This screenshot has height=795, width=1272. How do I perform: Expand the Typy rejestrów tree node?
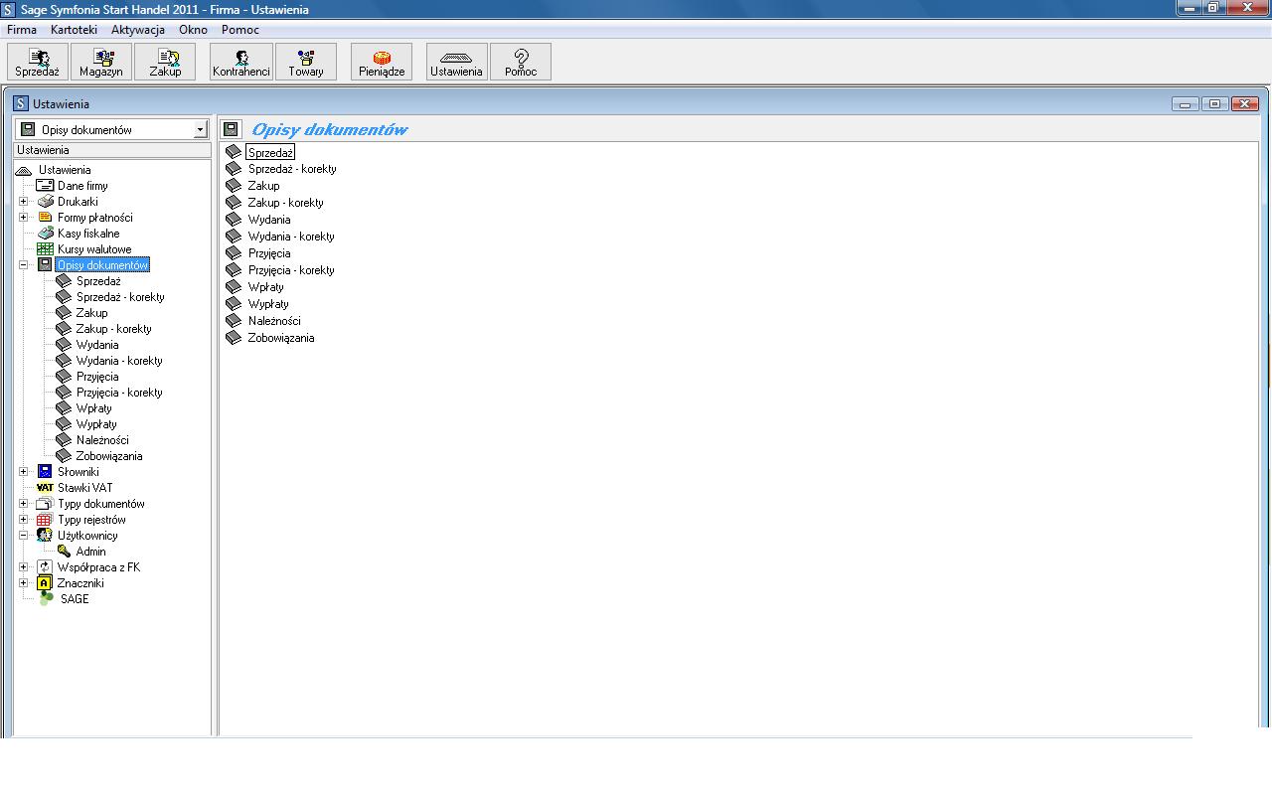pyautogui.click(x=24, y=520)
